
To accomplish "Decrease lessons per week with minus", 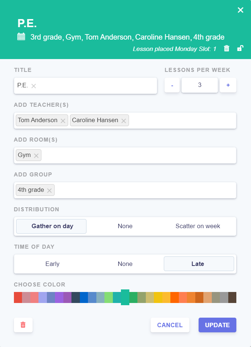I will pos(172,85).
